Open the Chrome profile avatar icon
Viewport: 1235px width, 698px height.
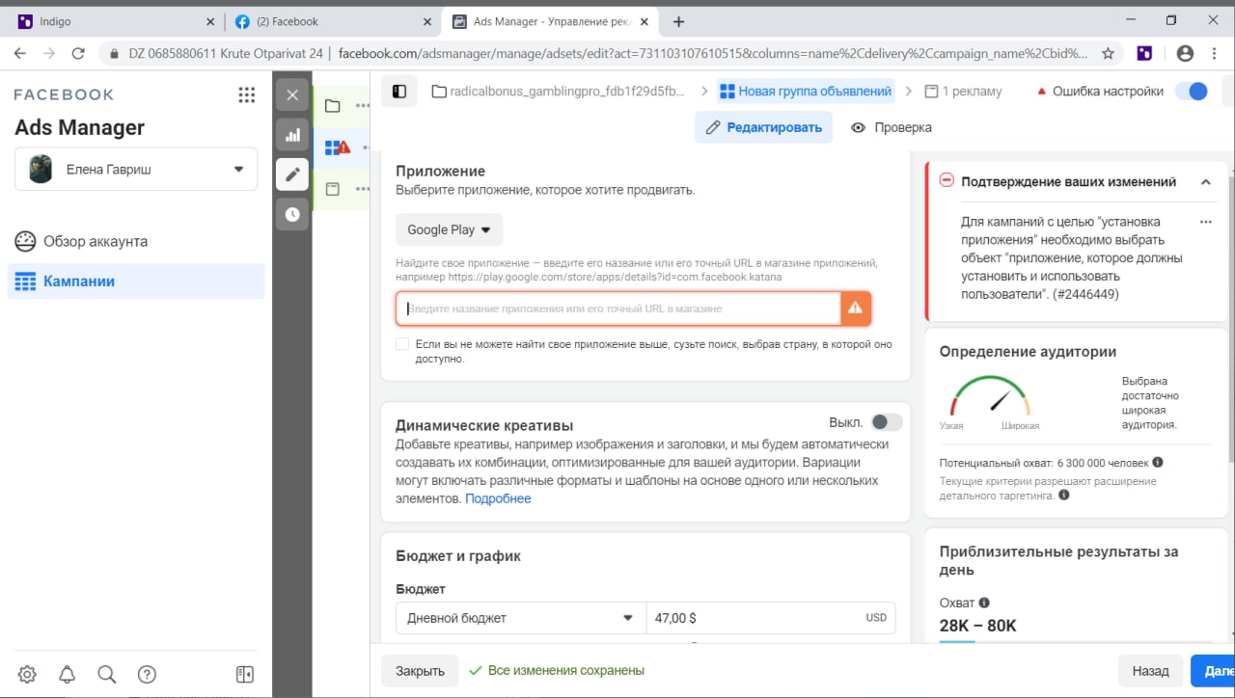pos(1185,53)
